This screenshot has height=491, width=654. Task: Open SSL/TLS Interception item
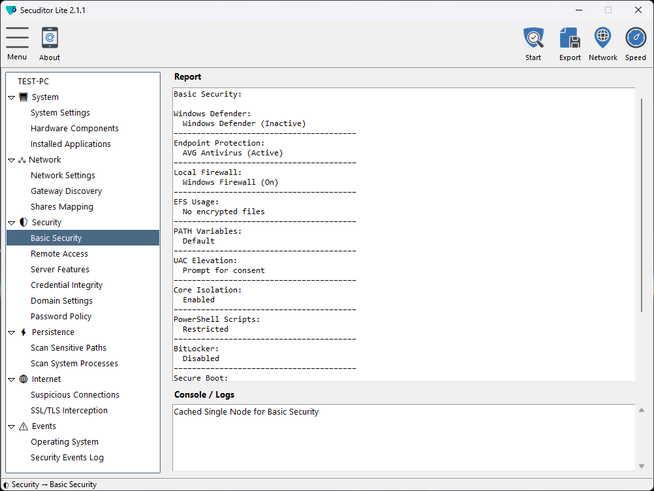tap(69, 411)
